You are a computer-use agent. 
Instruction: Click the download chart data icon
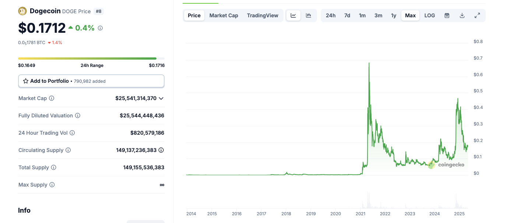click(x=462, y=15)
